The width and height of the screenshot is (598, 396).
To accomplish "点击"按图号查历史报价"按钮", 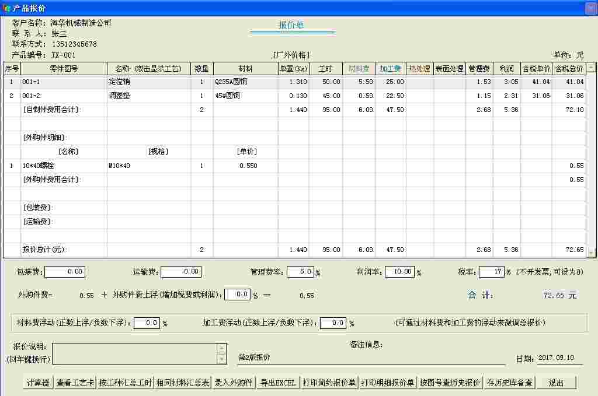I will (450, 383).
